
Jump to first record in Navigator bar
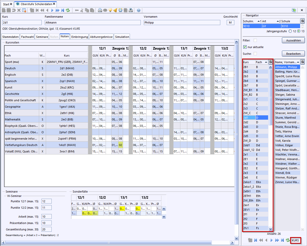[x=256, y=240]
